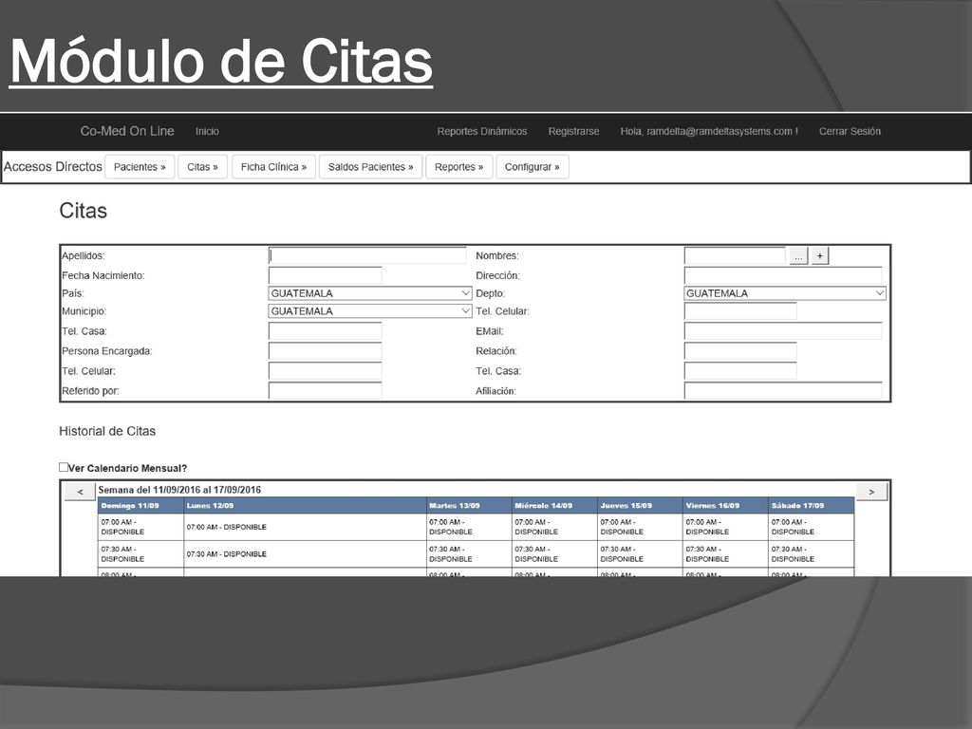Image resolution: width=972 pixels, height=729 pixels.
Task: Click the Sábado 17/09 column header
Action: (812, 506)
